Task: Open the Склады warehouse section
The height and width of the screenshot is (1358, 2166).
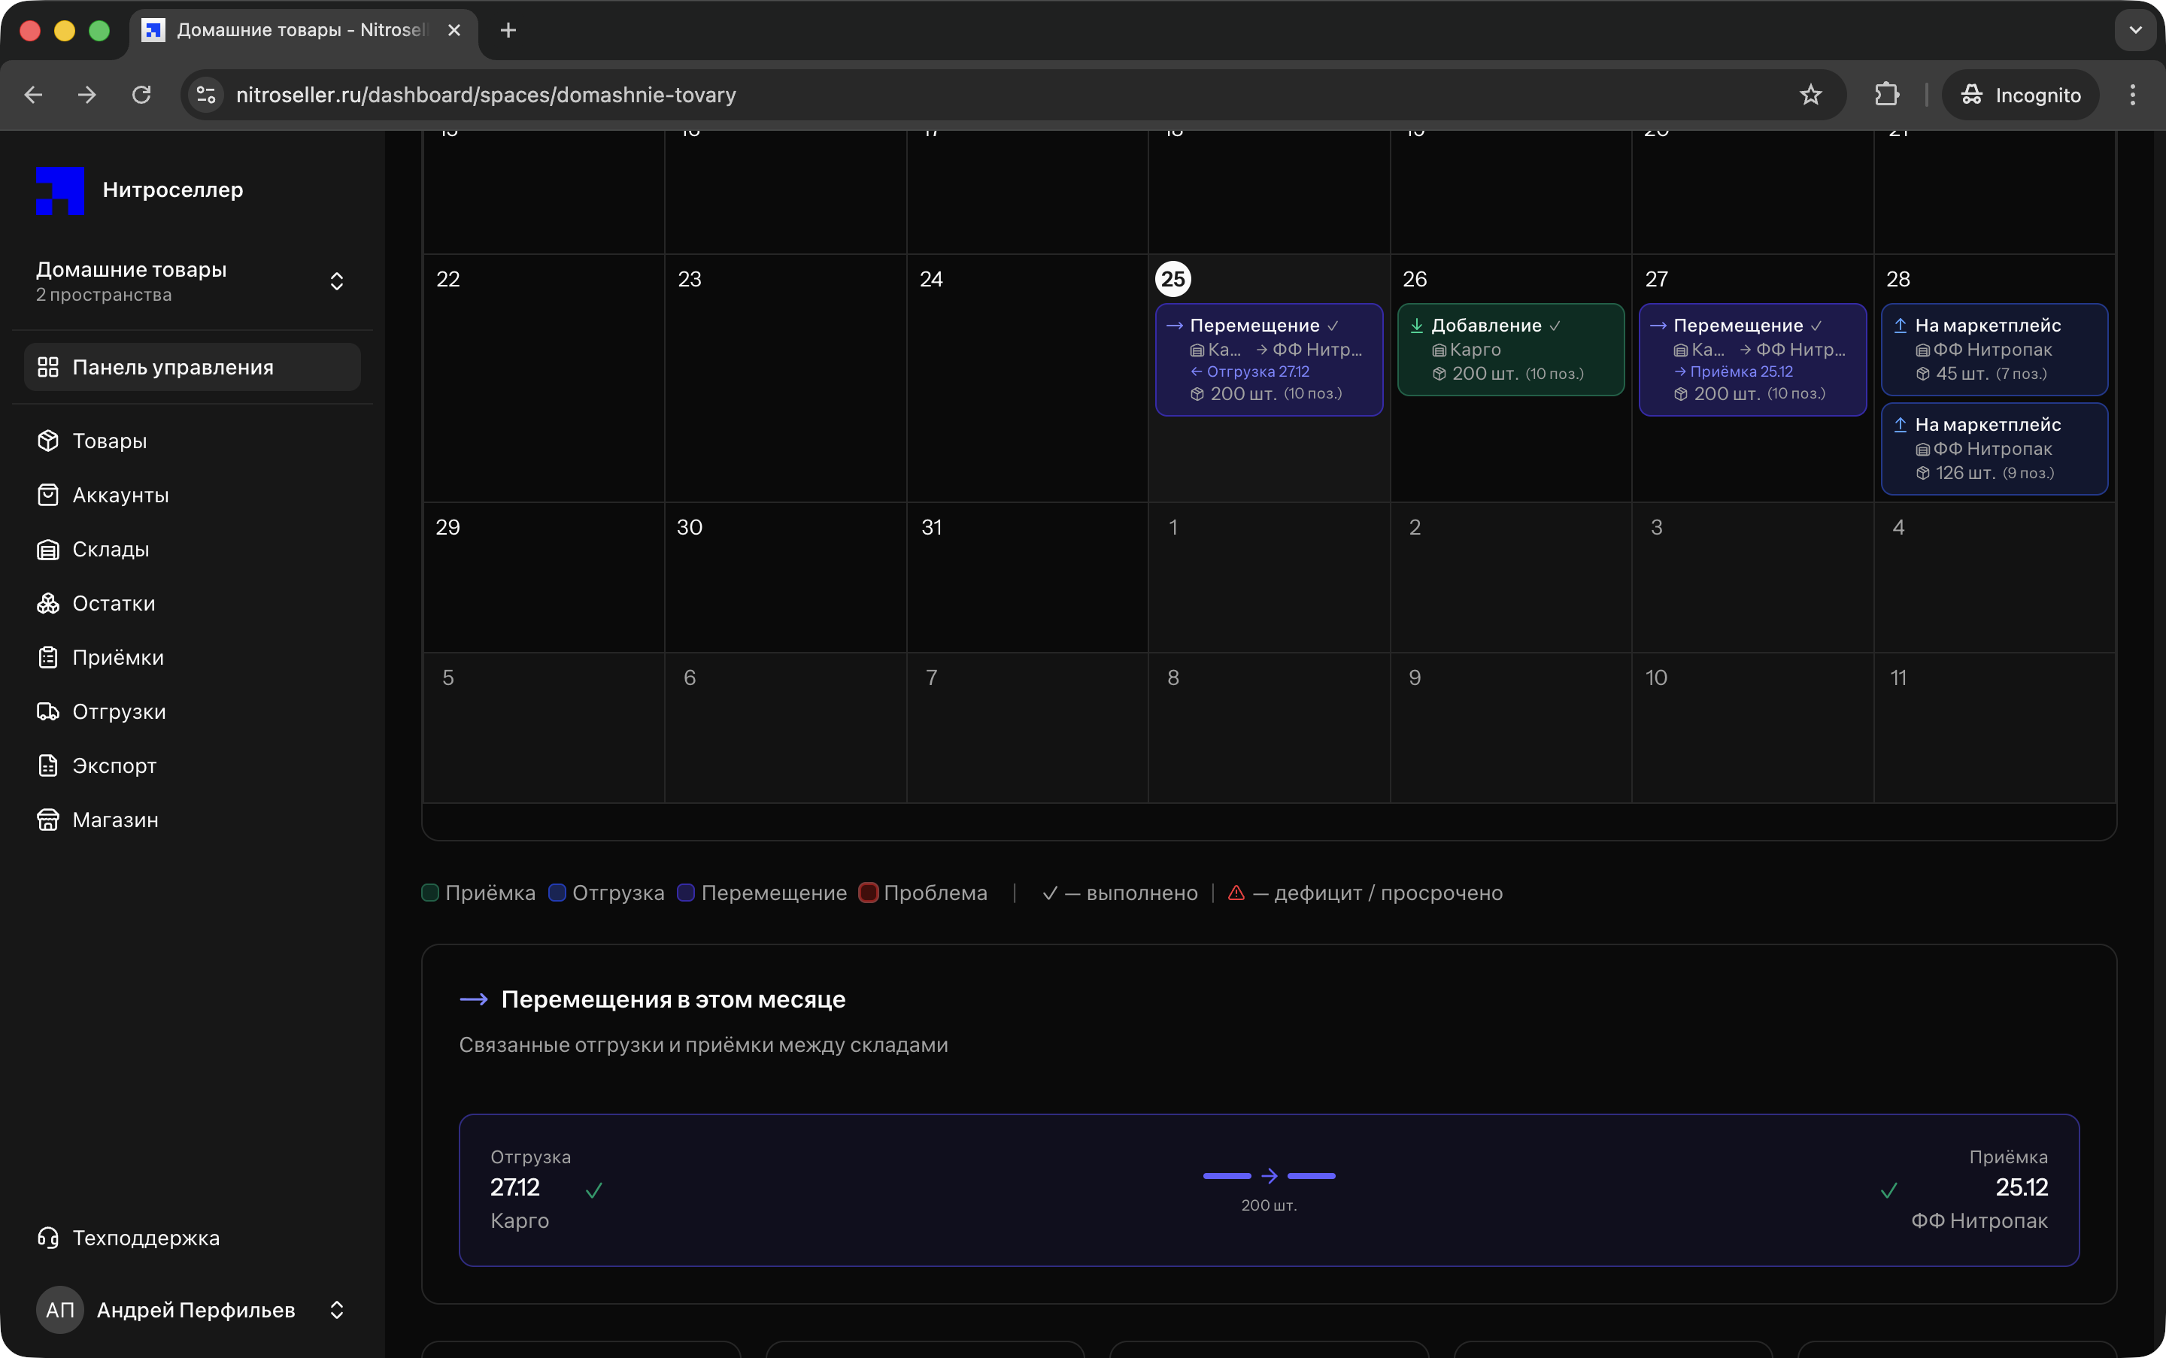Action: point(110,550)
